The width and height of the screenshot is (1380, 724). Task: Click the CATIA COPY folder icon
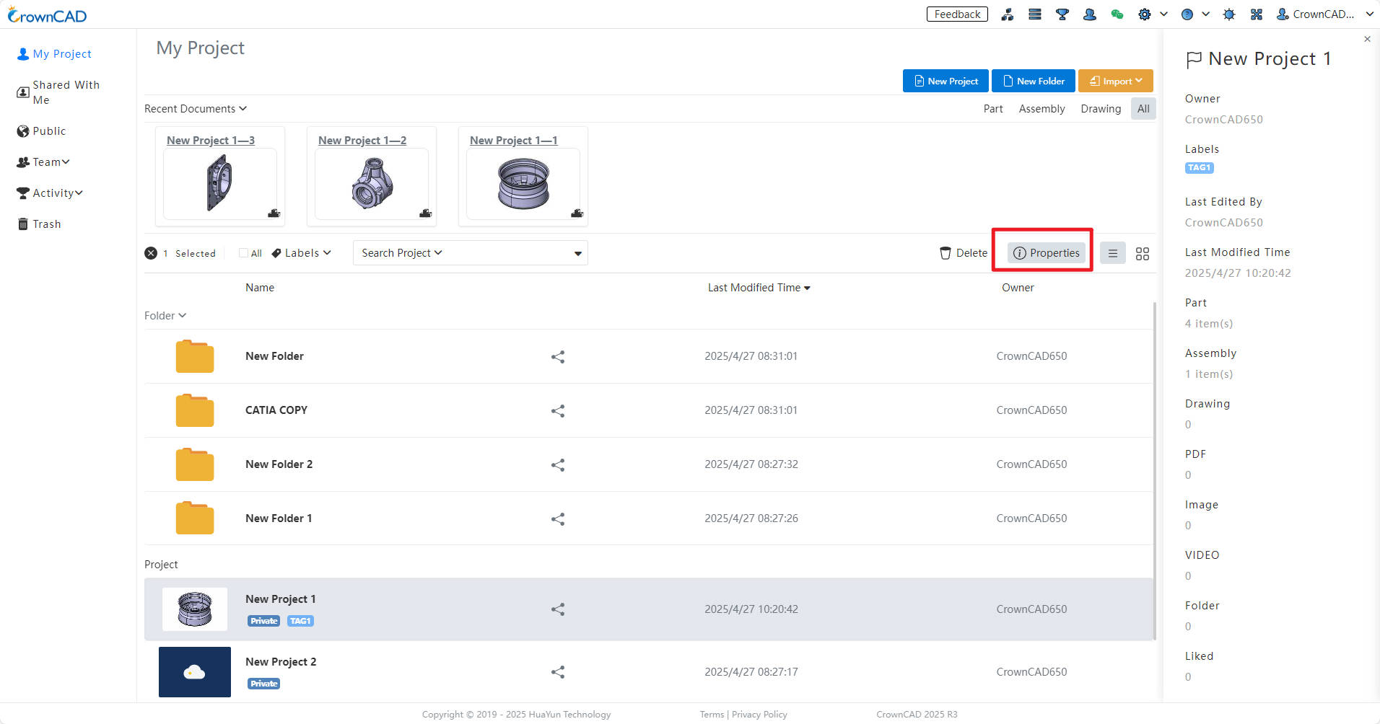(x=195, y=410)
